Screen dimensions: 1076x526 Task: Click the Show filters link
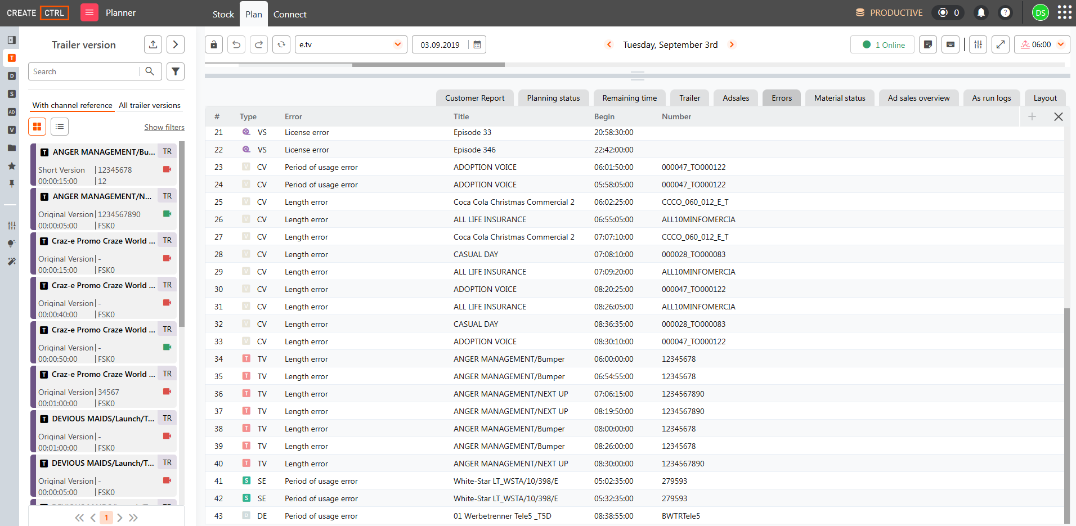164,127
